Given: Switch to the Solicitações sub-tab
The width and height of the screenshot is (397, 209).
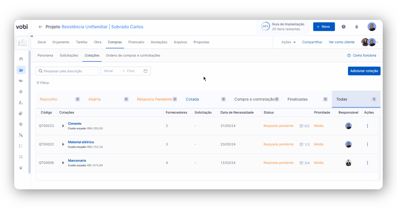Looking at the screenshot, I should pyautogui.click(x=69, y=56).
